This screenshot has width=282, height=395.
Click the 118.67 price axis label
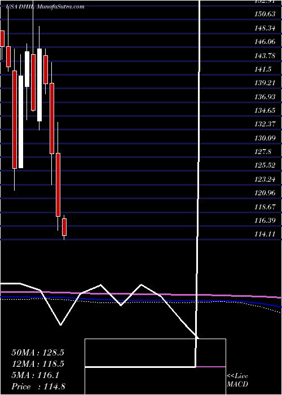(265, 207)
